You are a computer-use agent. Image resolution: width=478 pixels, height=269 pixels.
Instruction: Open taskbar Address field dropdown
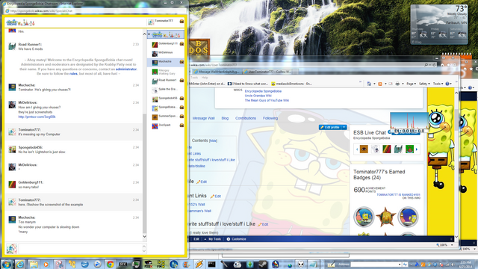pos(400,264)
